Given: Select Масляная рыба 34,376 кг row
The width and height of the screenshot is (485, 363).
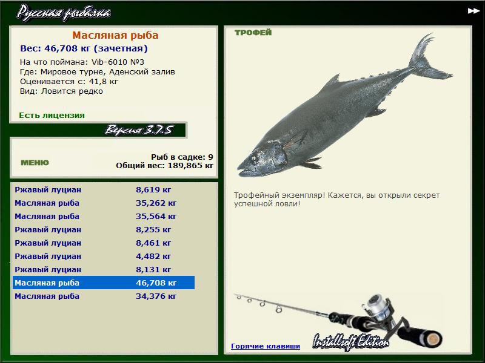Looking at the screenshot, I should [104, 296].
